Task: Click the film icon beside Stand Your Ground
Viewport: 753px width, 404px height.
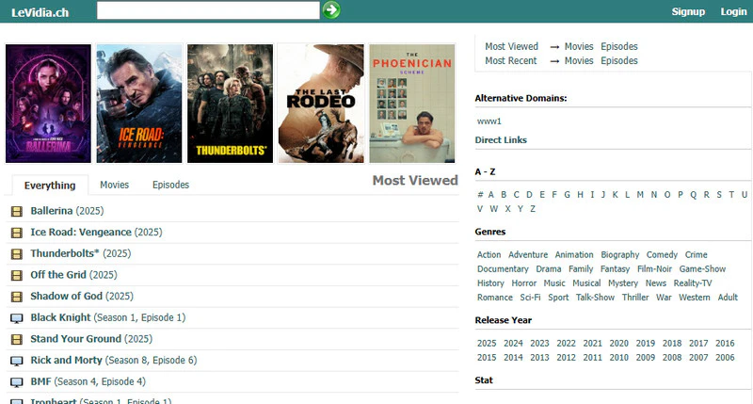Action: point(17,340)
